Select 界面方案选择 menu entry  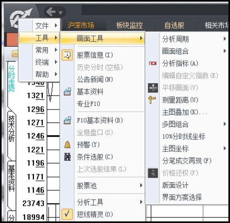tap(187, 197)
